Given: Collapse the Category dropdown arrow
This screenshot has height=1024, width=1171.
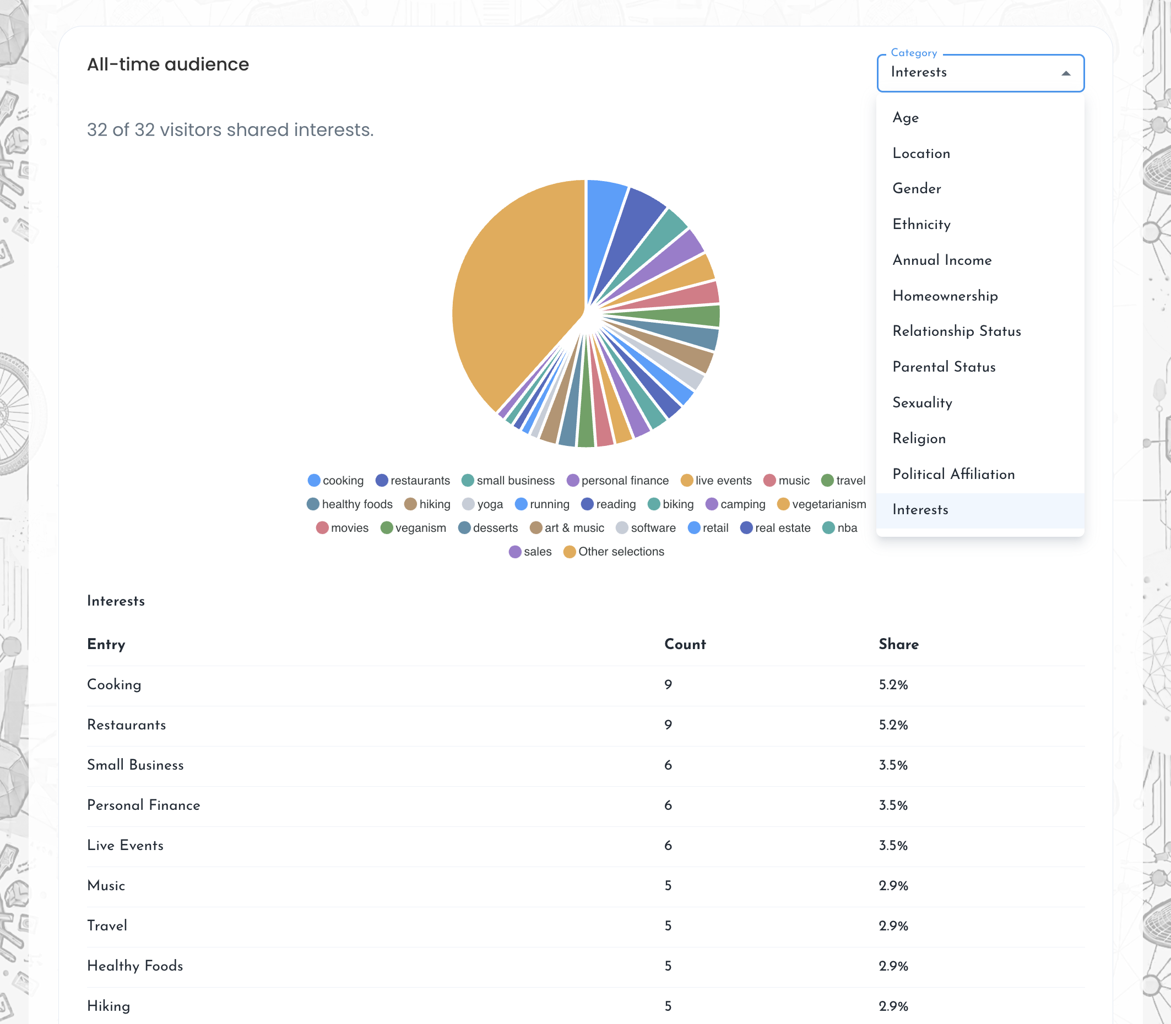Looking at the screenshot, I should click(1066, 73).
